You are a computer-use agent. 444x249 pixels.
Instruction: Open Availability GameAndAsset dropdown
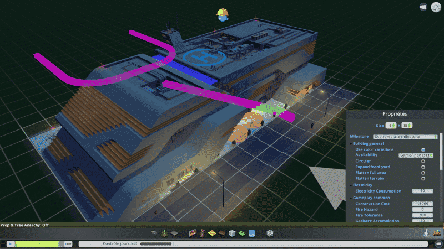tap(416, 155)
